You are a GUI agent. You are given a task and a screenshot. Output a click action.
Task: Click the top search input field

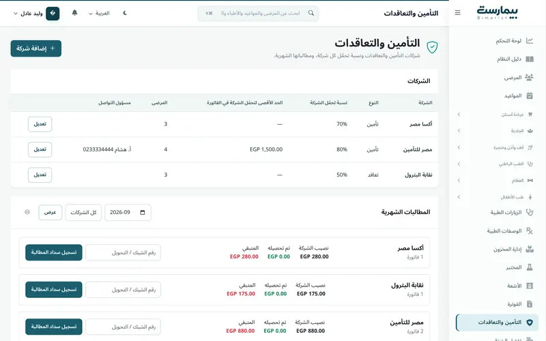(259, 13)
